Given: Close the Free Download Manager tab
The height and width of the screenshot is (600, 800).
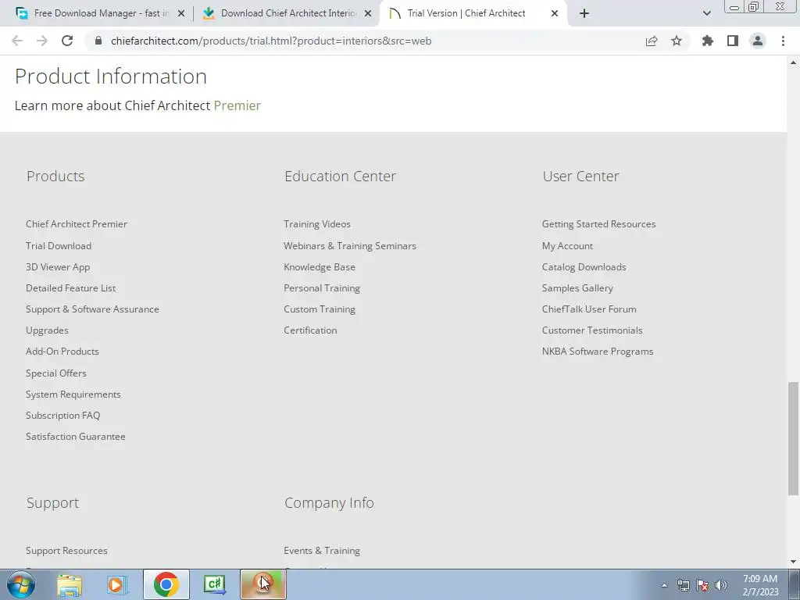Looking at the screenshot, I should 181,14.
